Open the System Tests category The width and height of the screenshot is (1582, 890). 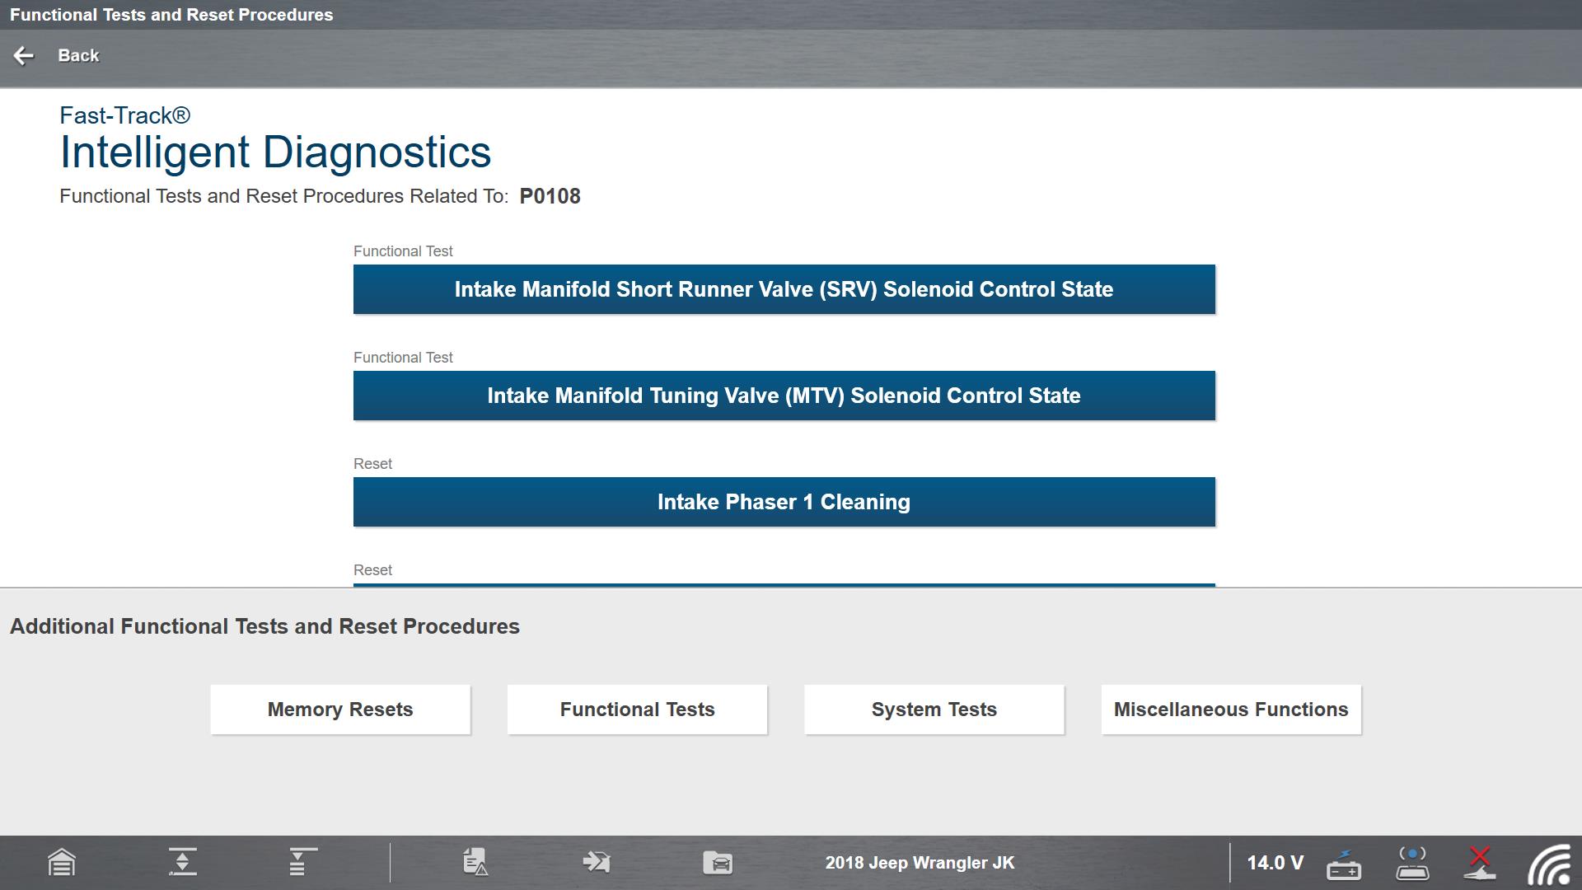pos(934,710)
